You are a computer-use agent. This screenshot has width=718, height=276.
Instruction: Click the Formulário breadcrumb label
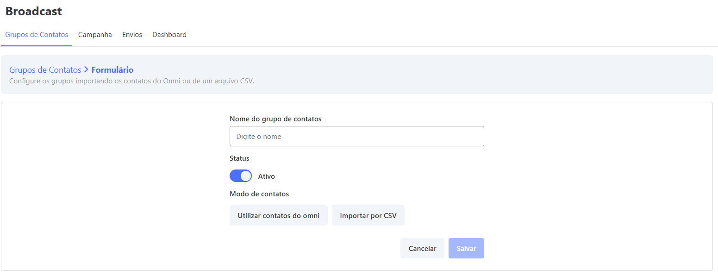[112, 69]
